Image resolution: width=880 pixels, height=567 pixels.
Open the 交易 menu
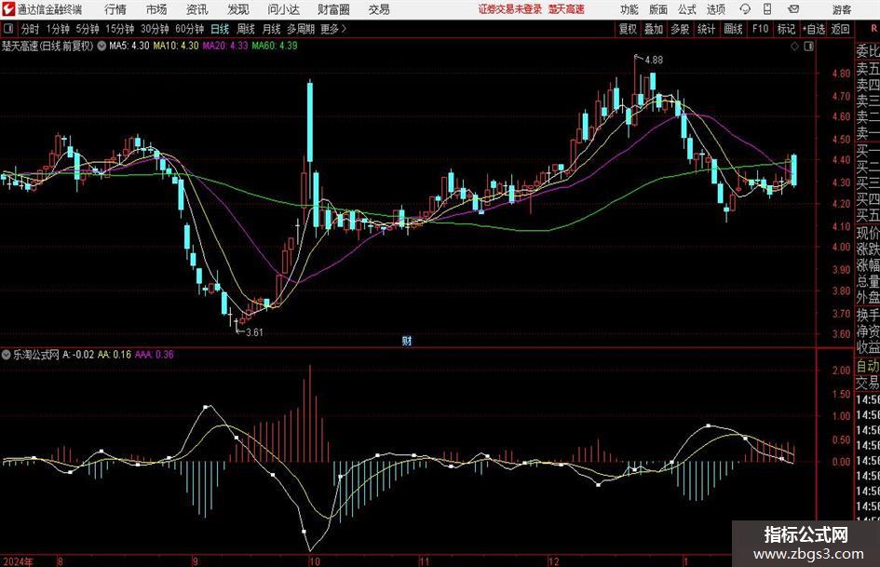pos(379,9)
